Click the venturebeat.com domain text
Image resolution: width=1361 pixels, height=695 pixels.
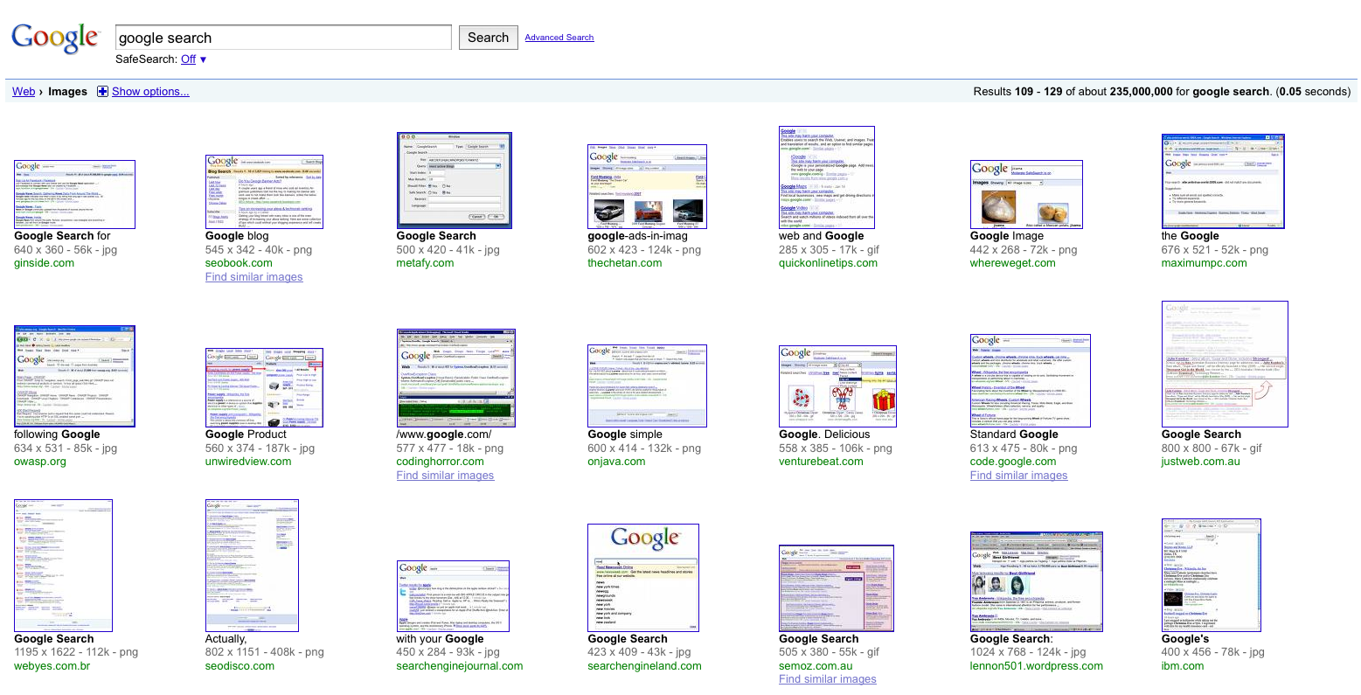[821, 462]
